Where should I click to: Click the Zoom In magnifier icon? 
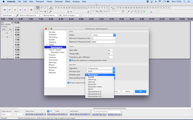(128, 12)
